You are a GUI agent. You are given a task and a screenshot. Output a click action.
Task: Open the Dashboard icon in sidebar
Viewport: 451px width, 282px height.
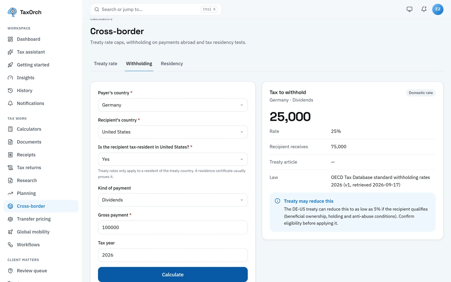coord(10,39)
